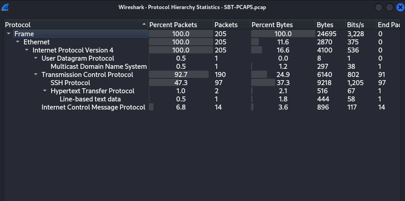
Task: Click the 3.6 percent bytes ICMP cell
Action: point(283,107)
